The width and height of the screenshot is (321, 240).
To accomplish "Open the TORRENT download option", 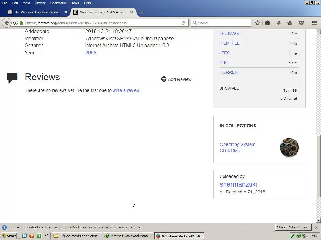I will point(230,72).
